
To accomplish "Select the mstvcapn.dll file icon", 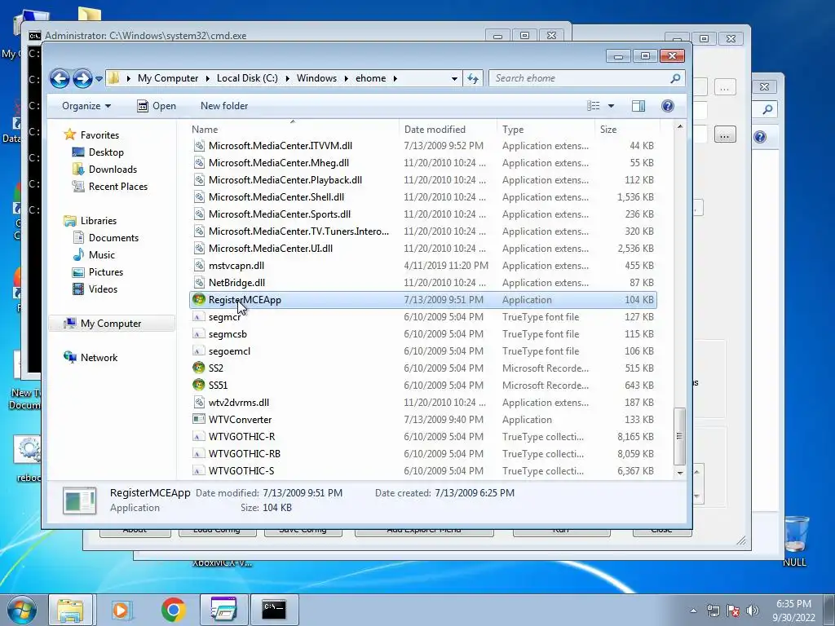I will coord(199,266).
